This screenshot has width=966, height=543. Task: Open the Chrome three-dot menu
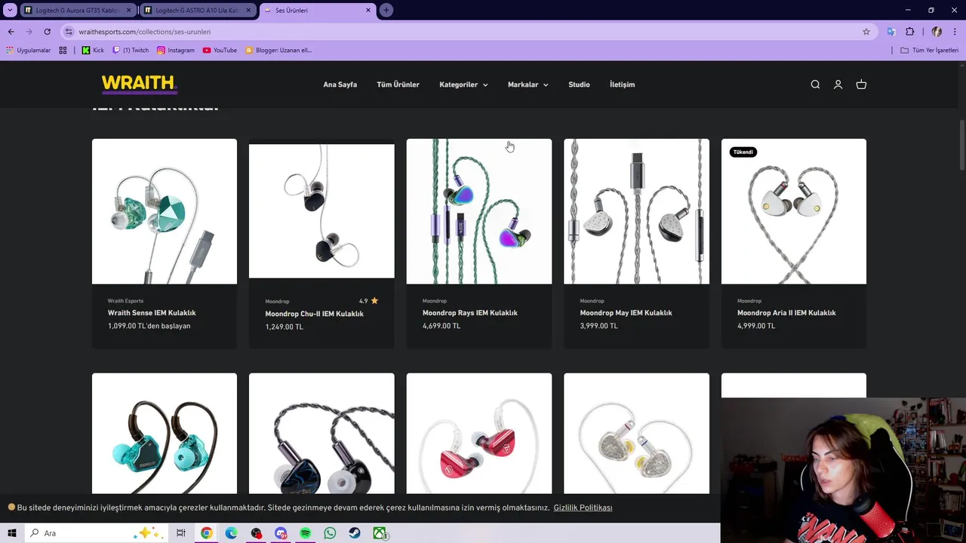(x=955, y=32)
